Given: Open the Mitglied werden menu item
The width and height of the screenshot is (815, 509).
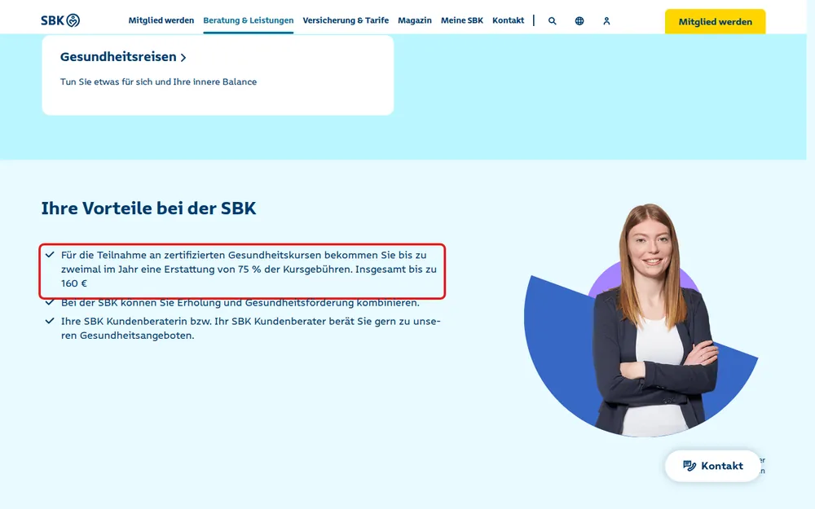Looking at the screenshot, I should tap(161, 20).
